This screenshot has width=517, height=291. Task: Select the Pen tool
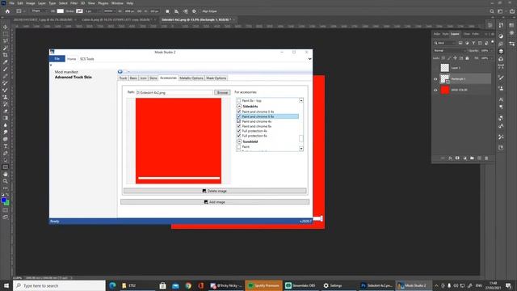click(6, 153)
